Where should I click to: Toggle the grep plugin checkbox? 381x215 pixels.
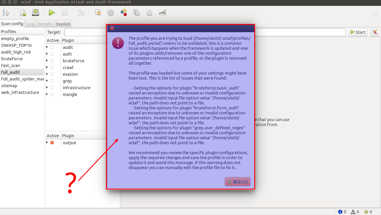tap(52, 81)
